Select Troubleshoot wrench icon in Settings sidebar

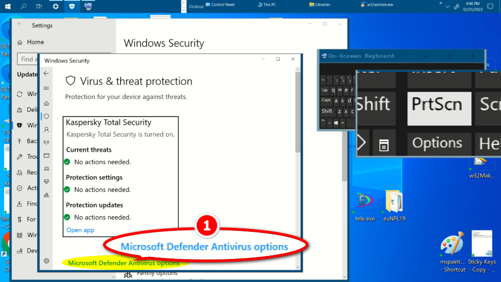tap(20, 156)
